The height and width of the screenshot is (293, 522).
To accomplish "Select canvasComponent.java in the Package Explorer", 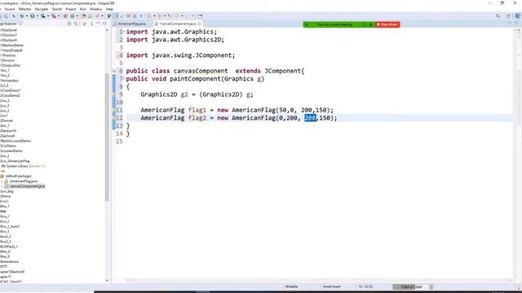I will click(27, 186).
